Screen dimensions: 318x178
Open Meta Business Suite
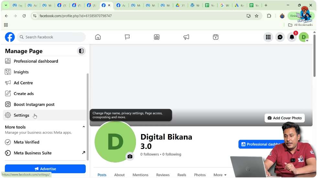tap(44, 153)
